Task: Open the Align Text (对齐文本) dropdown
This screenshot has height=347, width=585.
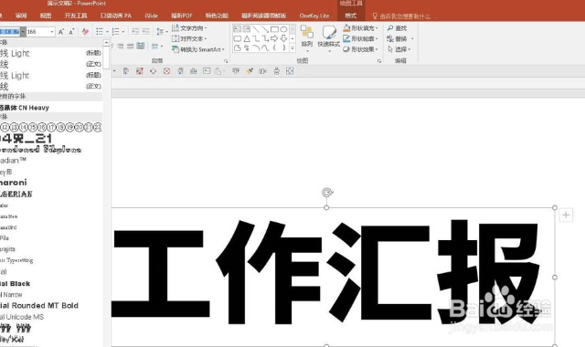Action: point(189,38)
